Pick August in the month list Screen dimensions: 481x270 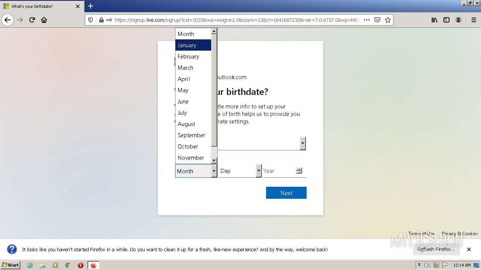(193, 124)
